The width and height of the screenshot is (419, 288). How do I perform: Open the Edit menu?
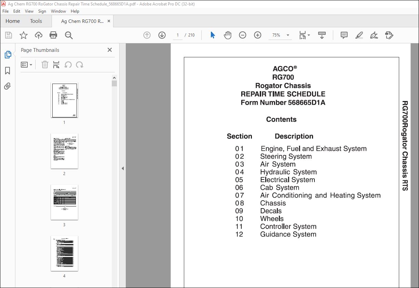(x=17, y=11)
